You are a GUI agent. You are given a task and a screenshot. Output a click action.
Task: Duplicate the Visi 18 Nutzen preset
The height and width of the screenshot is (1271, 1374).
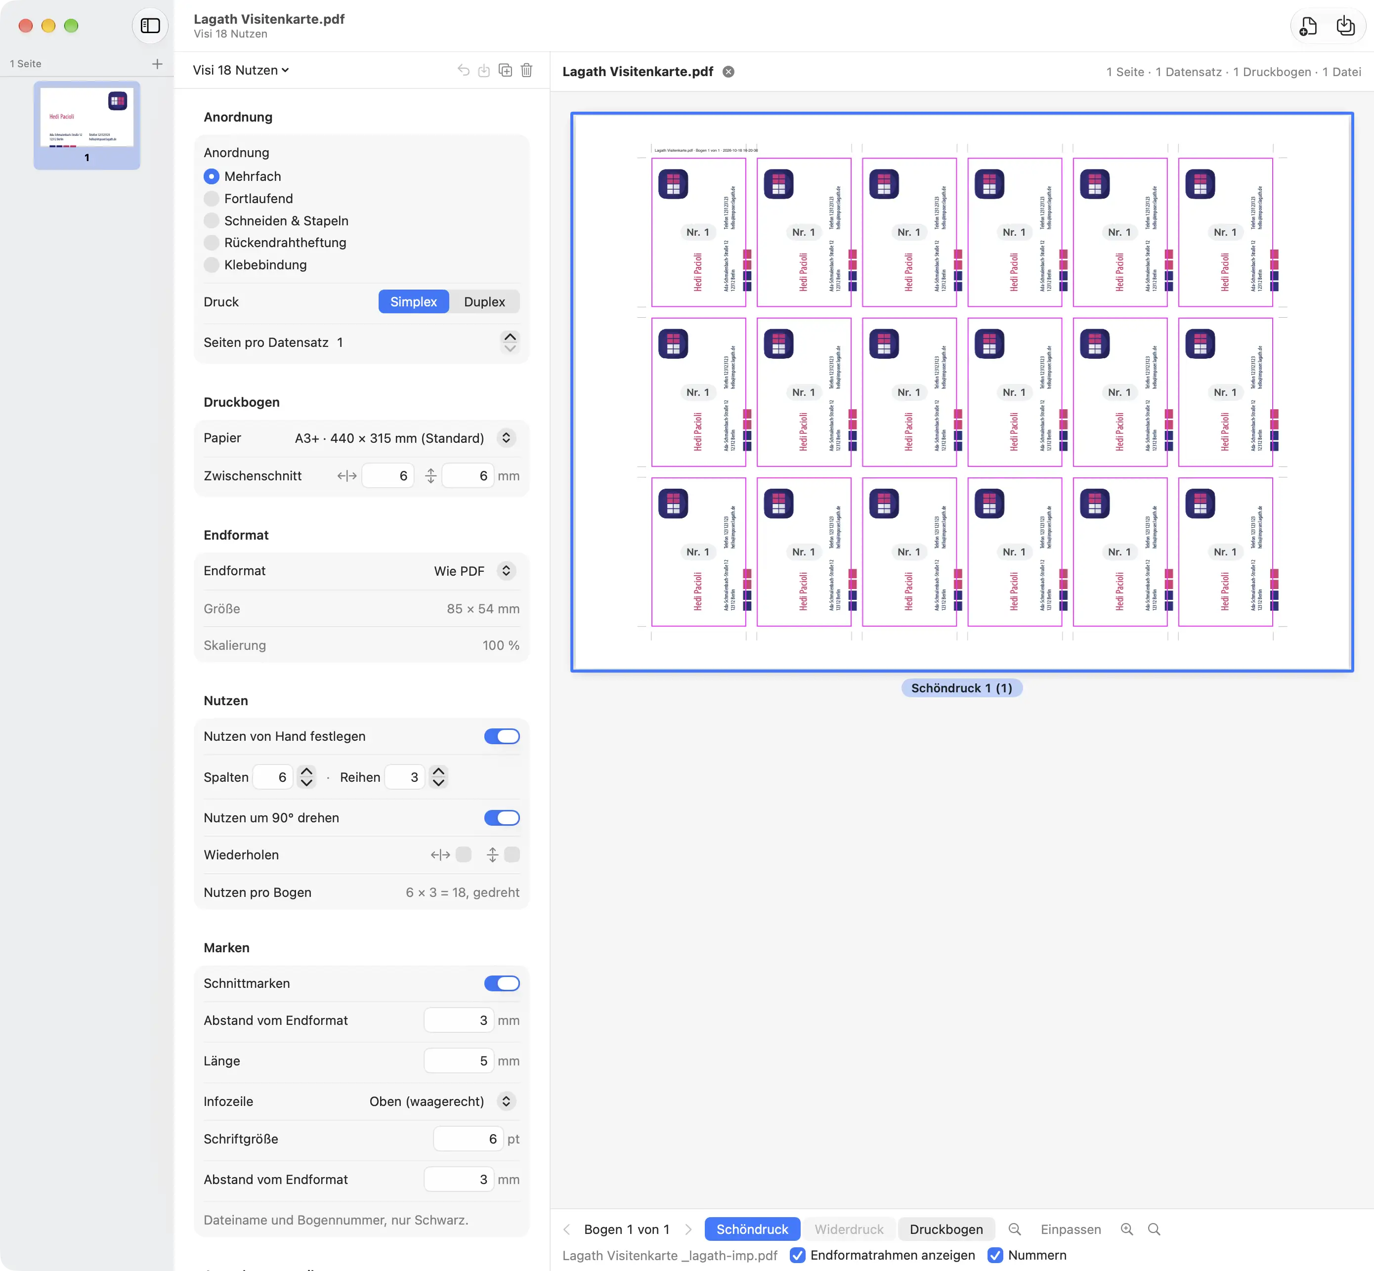(506, 70)
